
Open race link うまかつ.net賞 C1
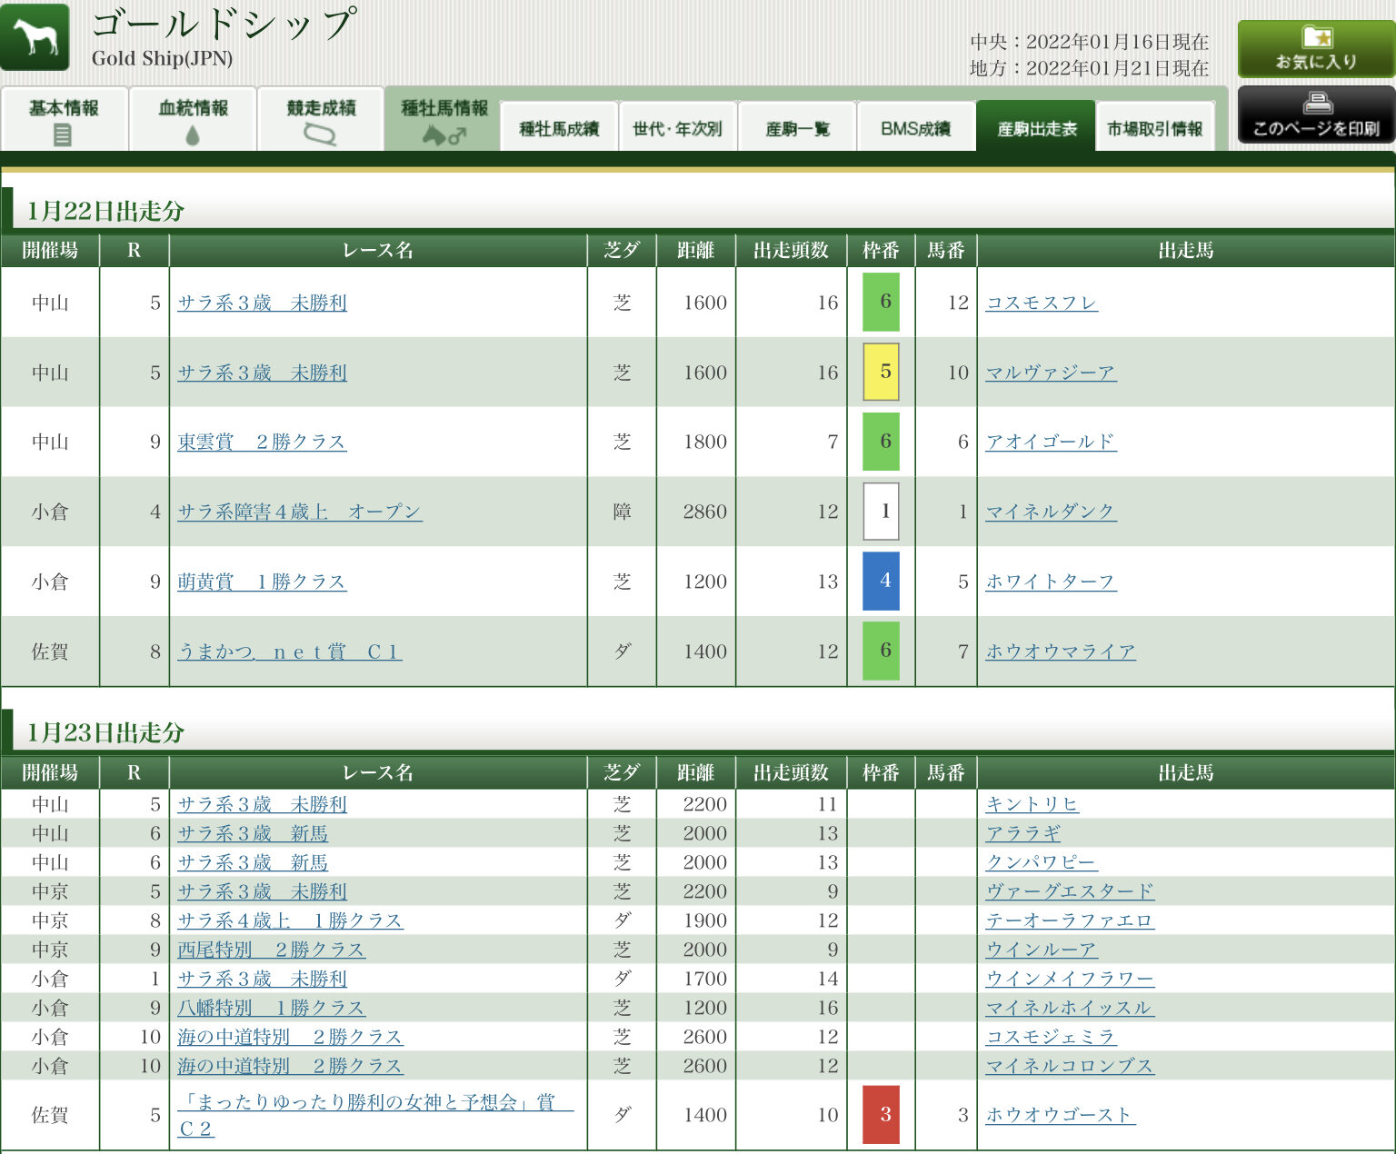coord(289,652)
